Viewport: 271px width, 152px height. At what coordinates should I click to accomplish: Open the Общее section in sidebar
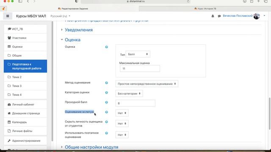coord(25,55)
